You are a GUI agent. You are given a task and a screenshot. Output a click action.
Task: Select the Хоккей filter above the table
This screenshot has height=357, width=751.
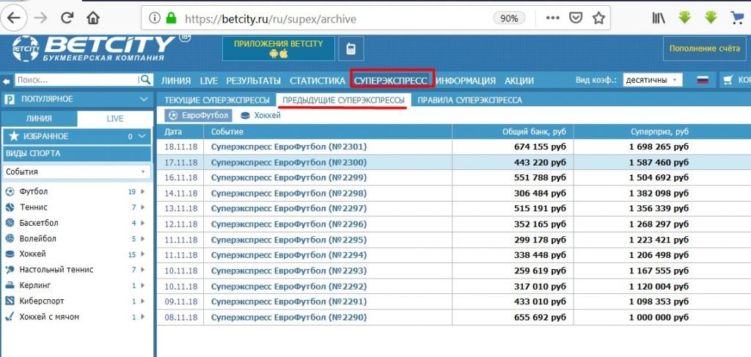coord(260,115)
